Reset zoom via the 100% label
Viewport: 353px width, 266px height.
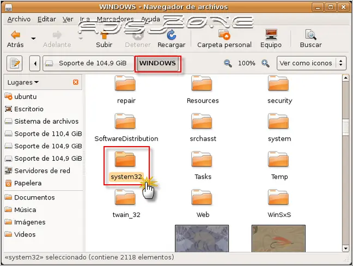[x=247, y=63]
